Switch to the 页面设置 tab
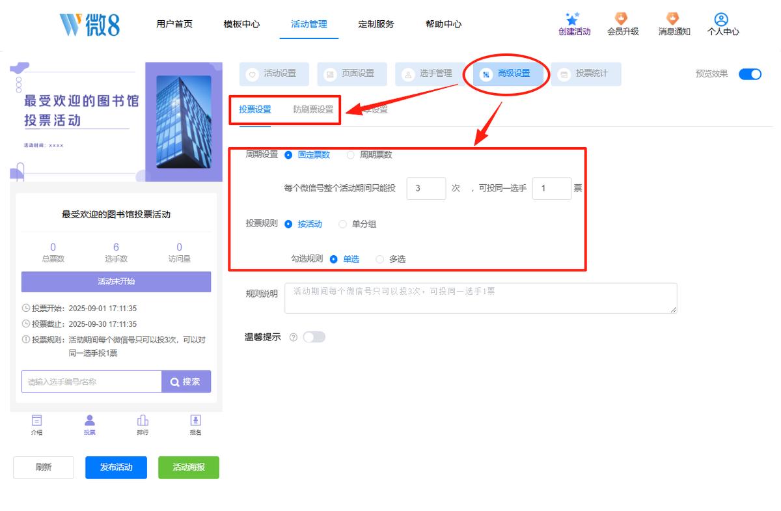Screen dimensions: 781x511 coord(352,74)
